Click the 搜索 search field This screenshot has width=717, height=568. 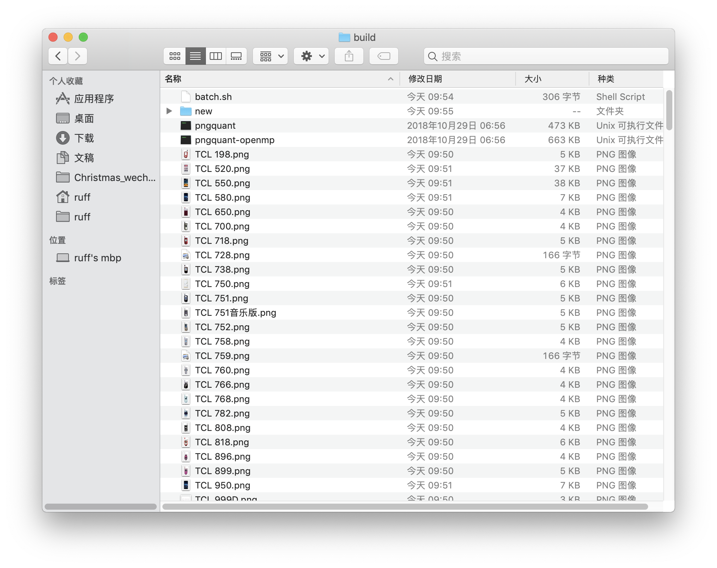point(545,56)
